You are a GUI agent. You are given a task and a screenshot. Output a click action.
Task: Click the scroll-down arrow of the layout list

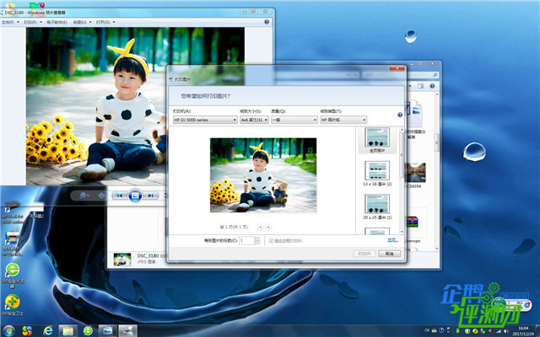point(402,233)
